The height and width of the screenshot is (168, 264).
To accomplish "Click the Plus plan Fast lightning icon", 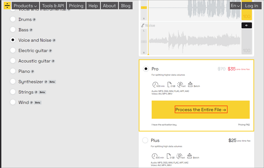I will click(x=179, y=156).
